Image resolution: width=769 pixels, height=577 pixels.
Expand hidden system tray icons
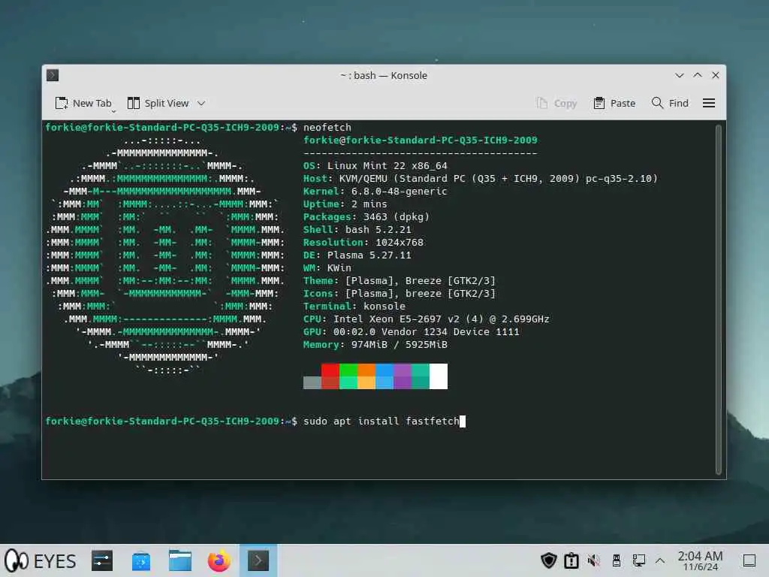click(x=660, y=560)
